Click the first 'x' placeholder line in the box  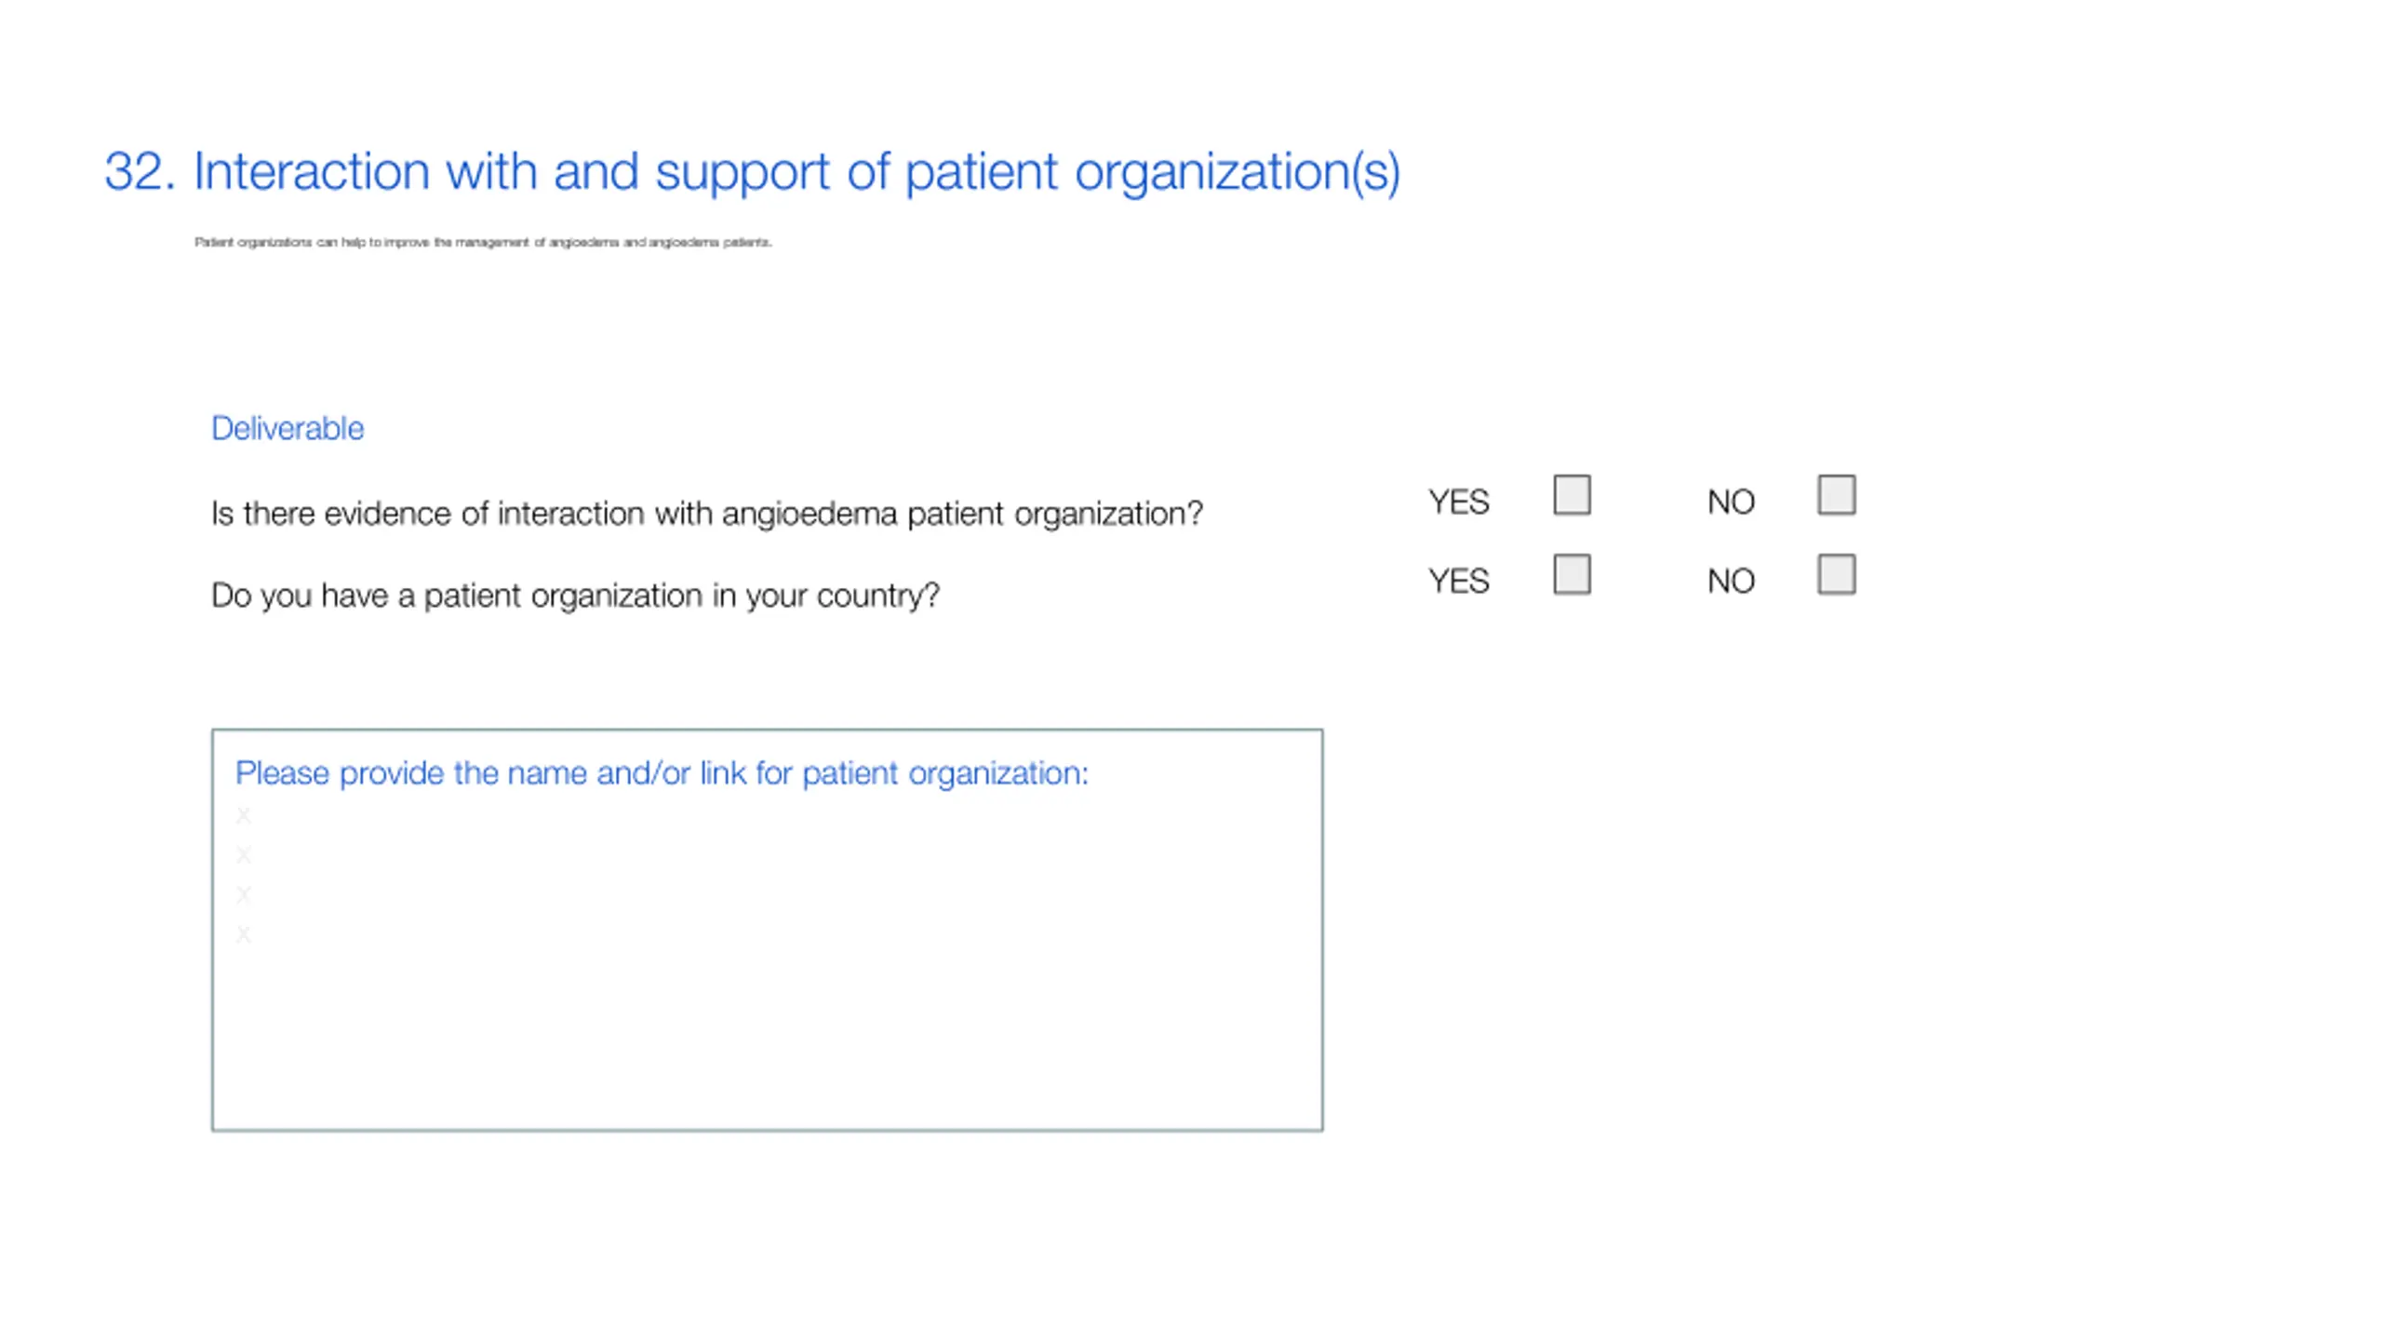[243, 816]
